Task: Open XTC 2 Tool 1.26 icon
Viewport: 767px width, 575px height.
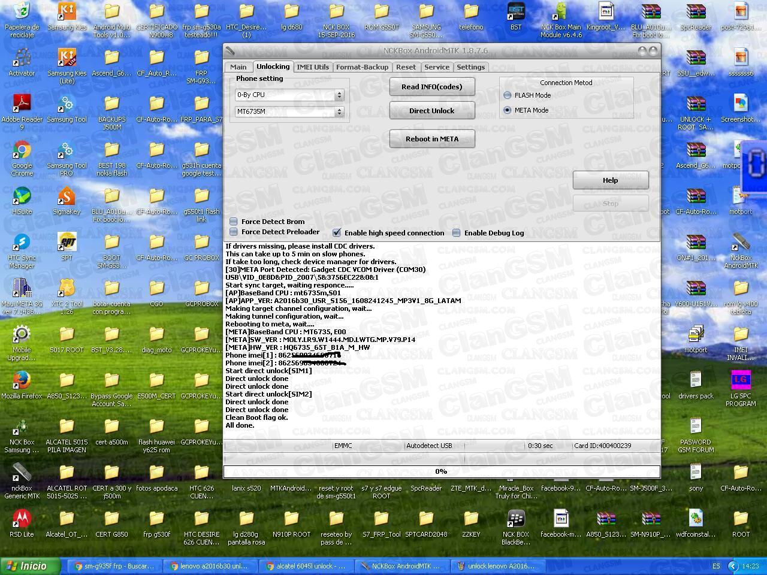Action: (67, 297)
